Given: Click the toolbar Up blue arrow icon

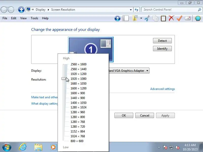Looking at the screenshot, I should [x=117, y=18].
